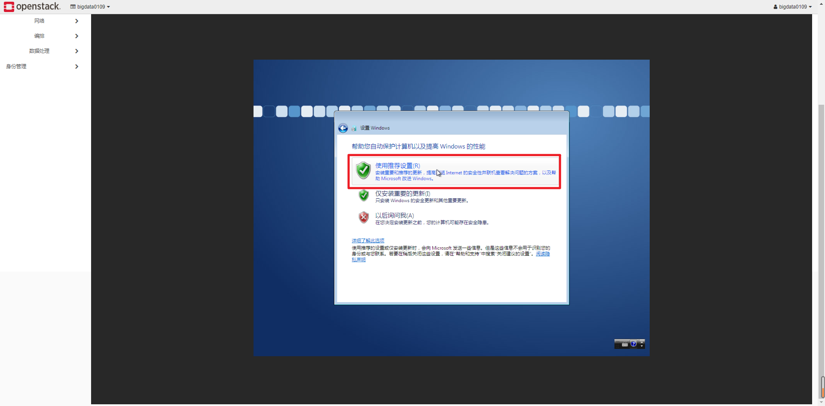Open the language bar options arrow
This screenshot has height=406, width=825.
point(642,346)
